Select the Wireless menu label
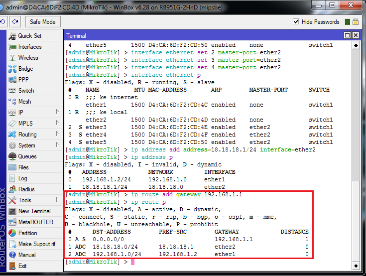The width and height of the screenshot is (366, 276). pos(28,58)
